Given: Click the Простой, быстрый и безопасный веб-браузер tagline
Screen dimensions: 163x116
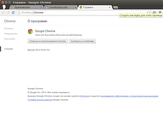Looking at the screenshot, I should coord(59,35).
